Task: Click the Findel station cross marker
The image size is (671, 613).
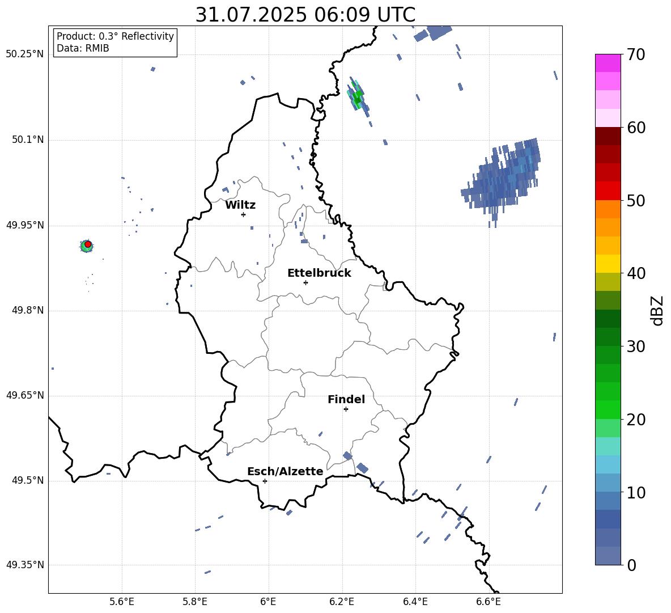Action: (x=346, y=409)
